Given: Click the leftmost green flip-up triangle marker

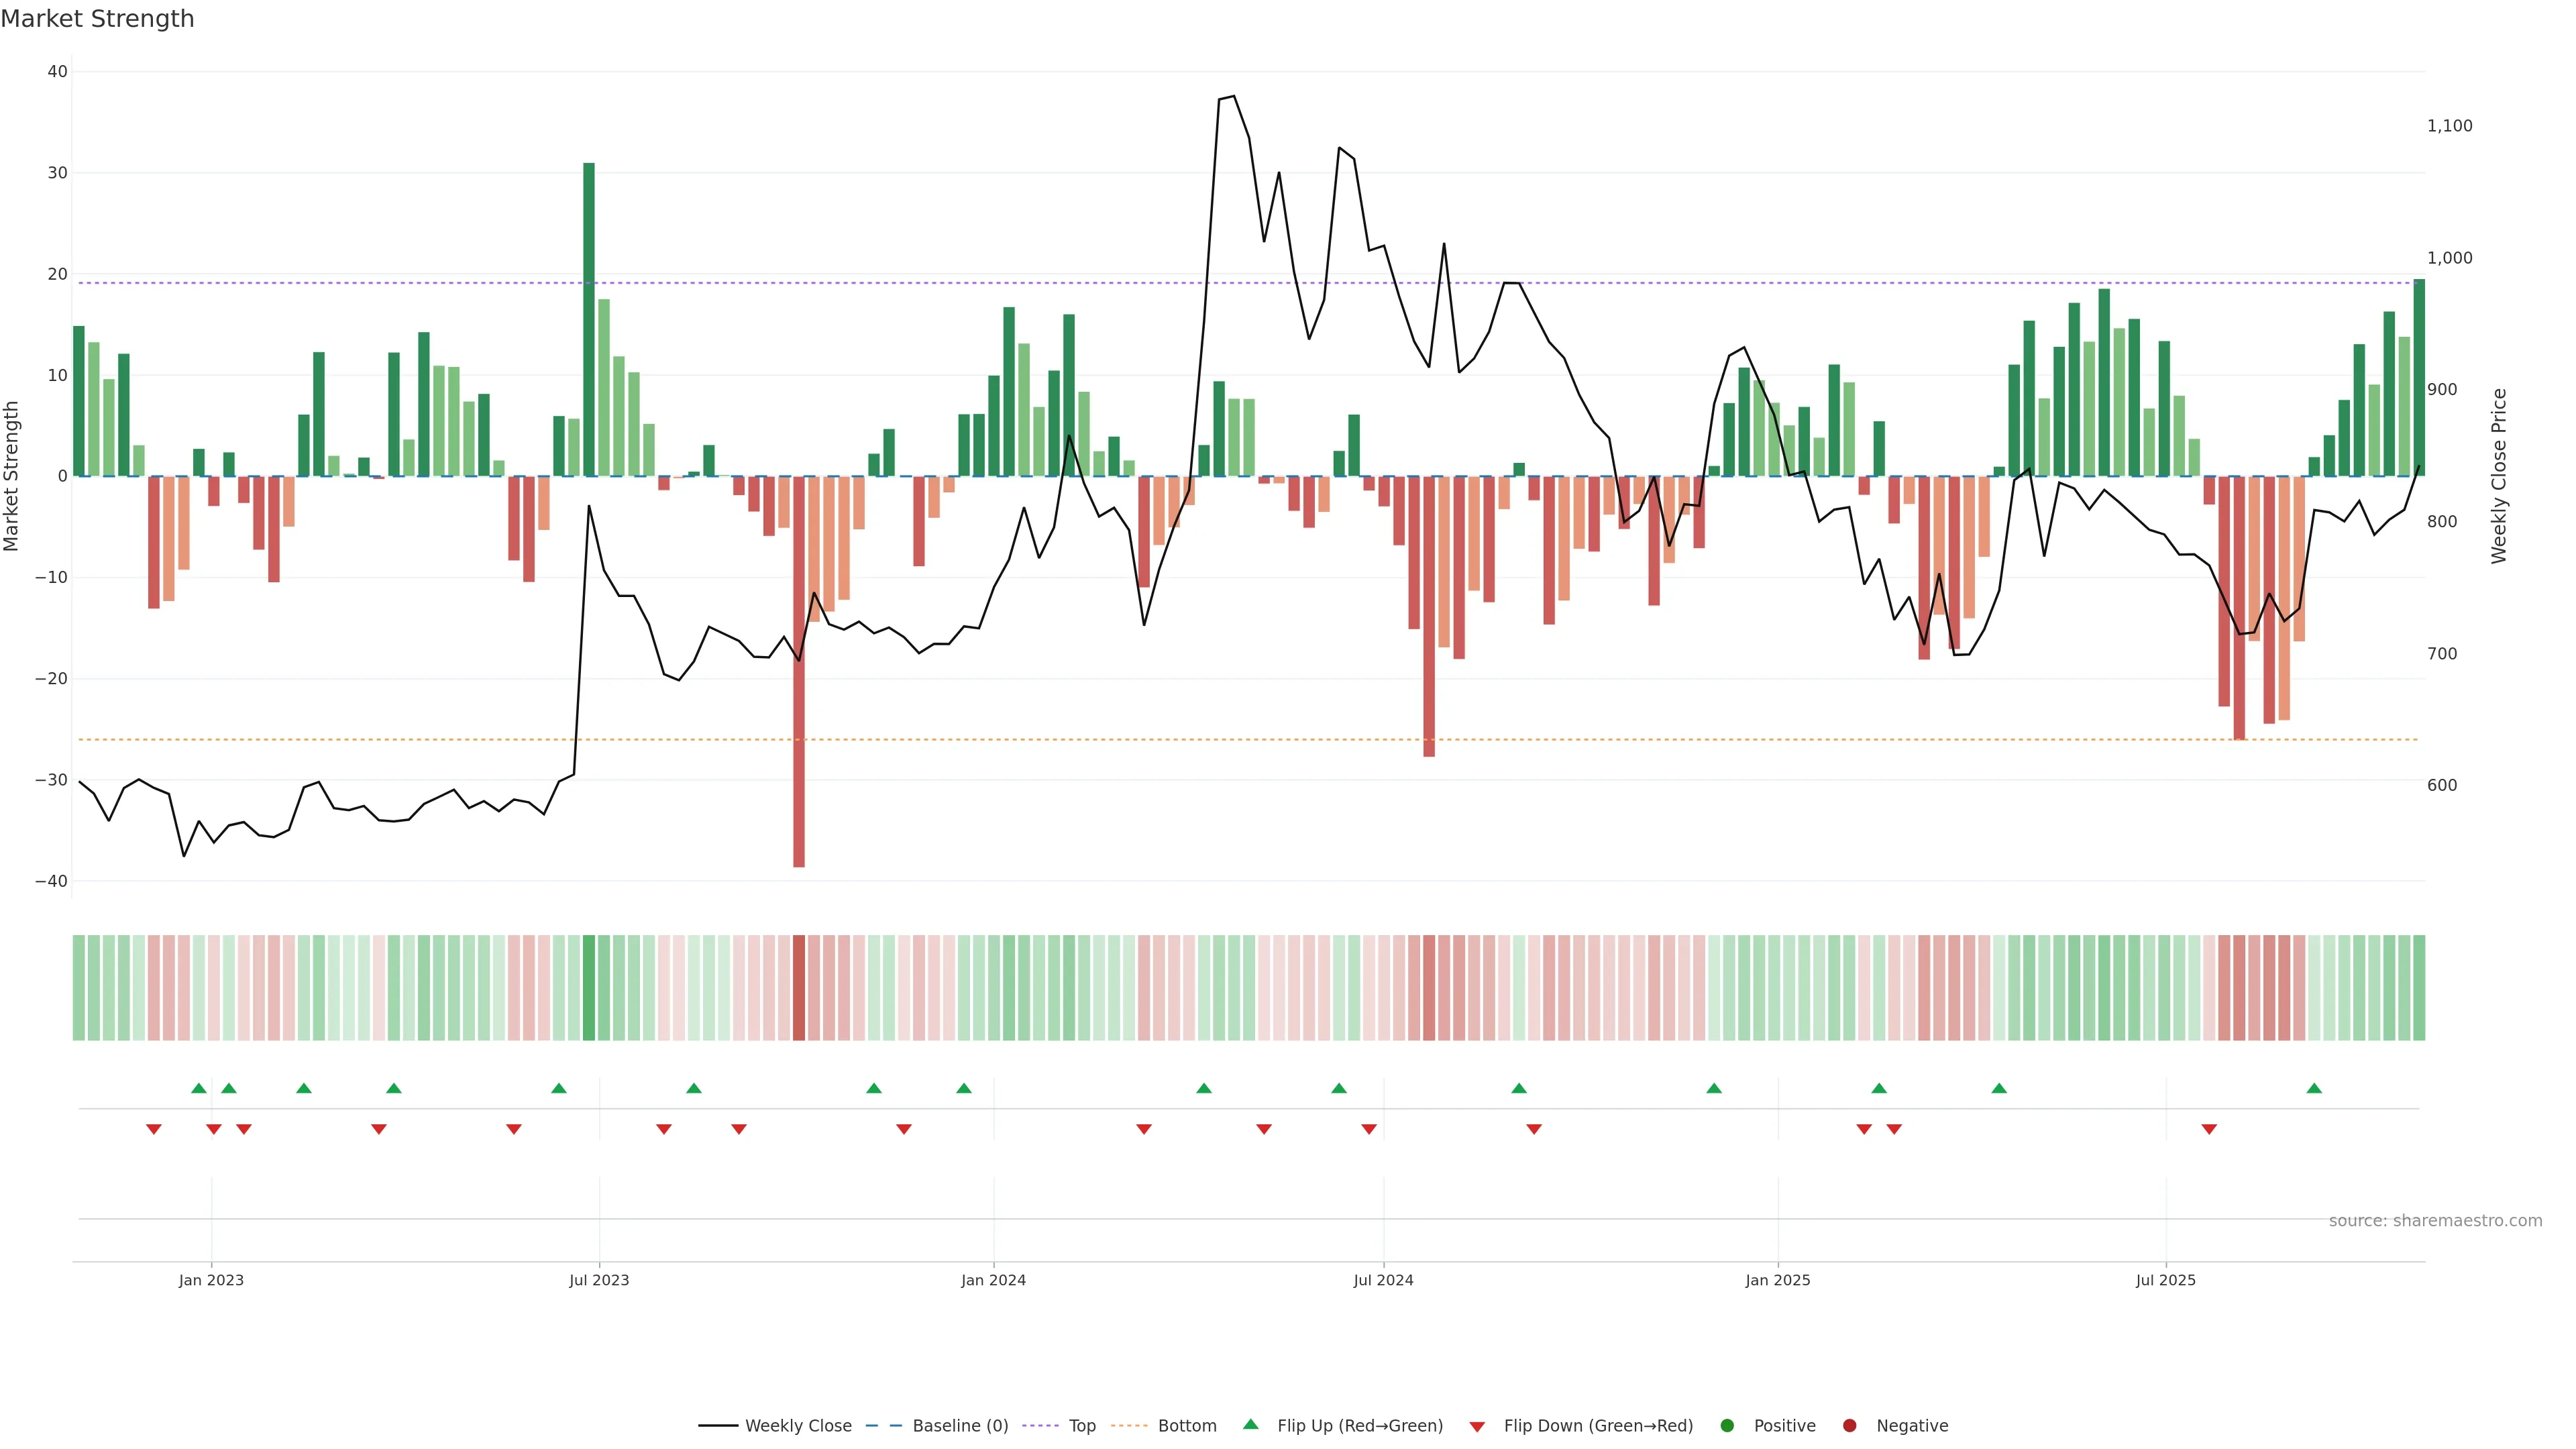Looking at the screenshot, I should [x=199, y=1088].
